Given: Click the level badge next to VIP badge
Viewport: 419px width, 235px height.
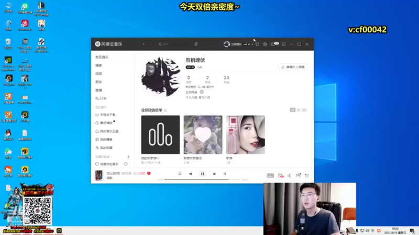Looking at the screenshot, I should pos(200,67).
